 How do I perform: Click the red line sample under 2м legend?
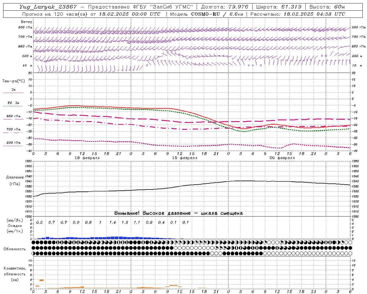[x=13, y=93]
